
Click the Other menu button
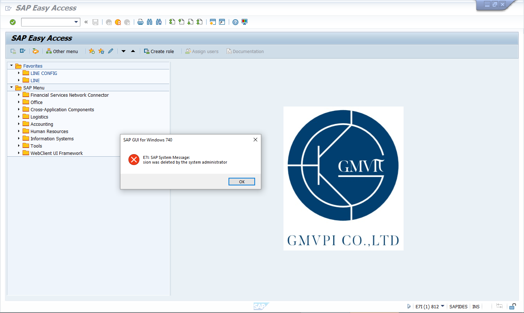tap(62, 51)
